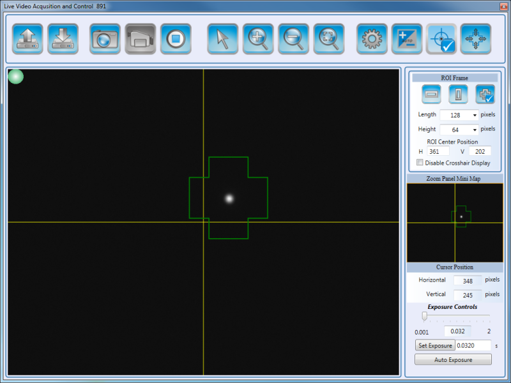Screen dimensions: 511x383
Task: Click the auto exposure toolbar icon
Action: [x=407, y=39]
